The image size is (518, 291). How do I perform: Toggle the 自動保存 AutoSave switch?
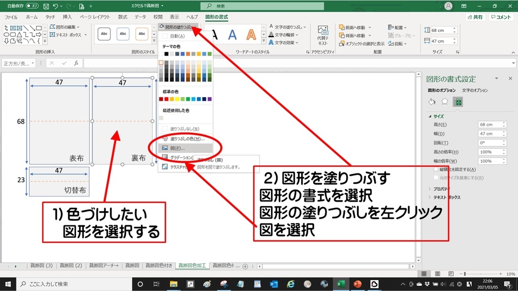pyautogui.click(x=32, y=6)
